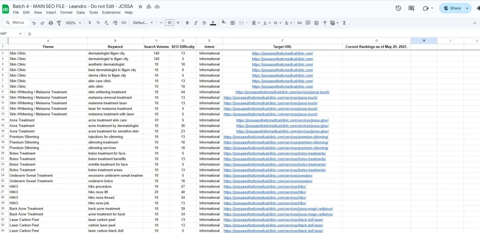Decrease font size minus button
Screen dimensions: 480x233
click(161, 23)
